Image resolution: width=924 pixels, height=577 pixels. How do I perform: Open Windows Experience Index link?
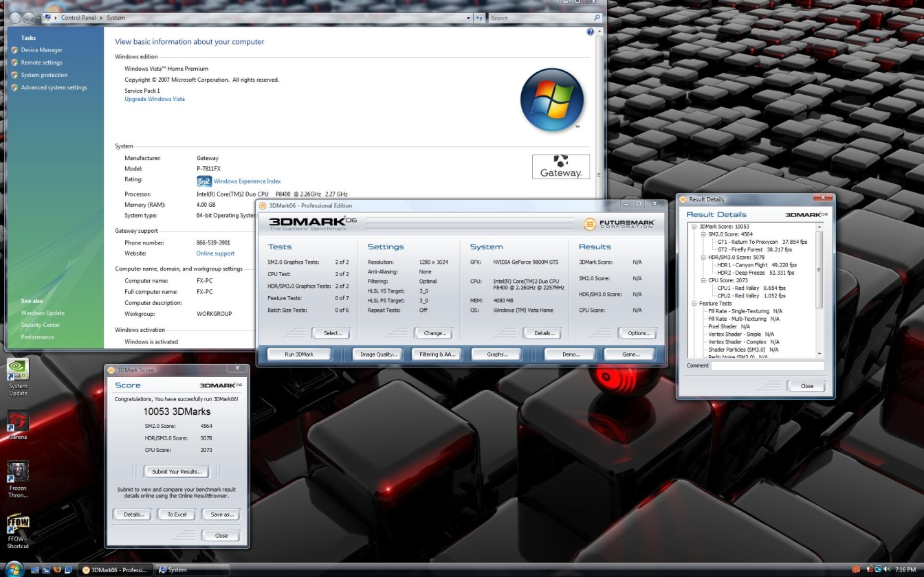[x=247, y=181]
